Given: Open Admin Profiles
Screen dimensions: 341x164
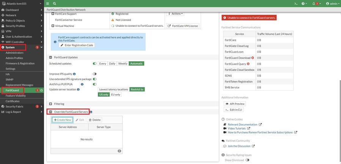Looking at the screenshot, I should pyautogui.click(x=14, y=58).
